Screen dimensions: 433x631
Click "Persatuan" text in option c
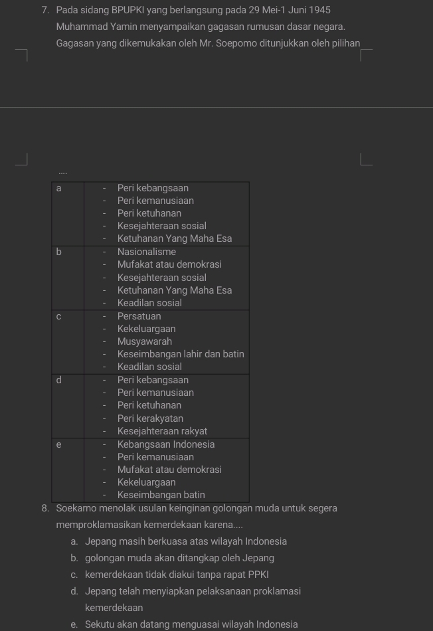pos(139,316)
